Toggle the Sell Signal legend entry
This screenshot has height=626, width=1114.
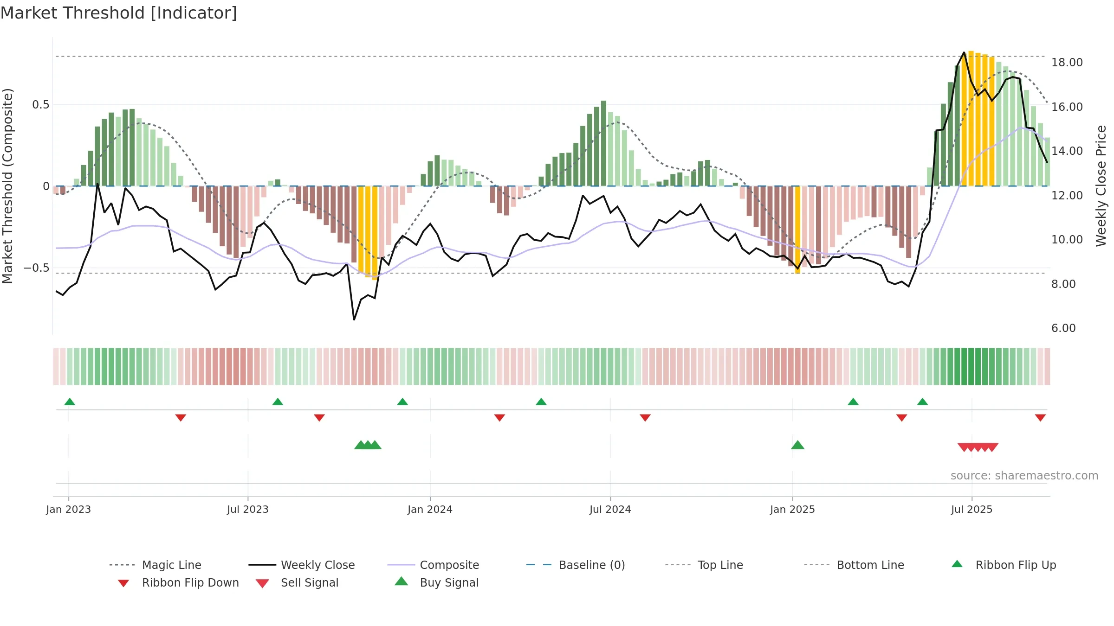coord(297,582)
